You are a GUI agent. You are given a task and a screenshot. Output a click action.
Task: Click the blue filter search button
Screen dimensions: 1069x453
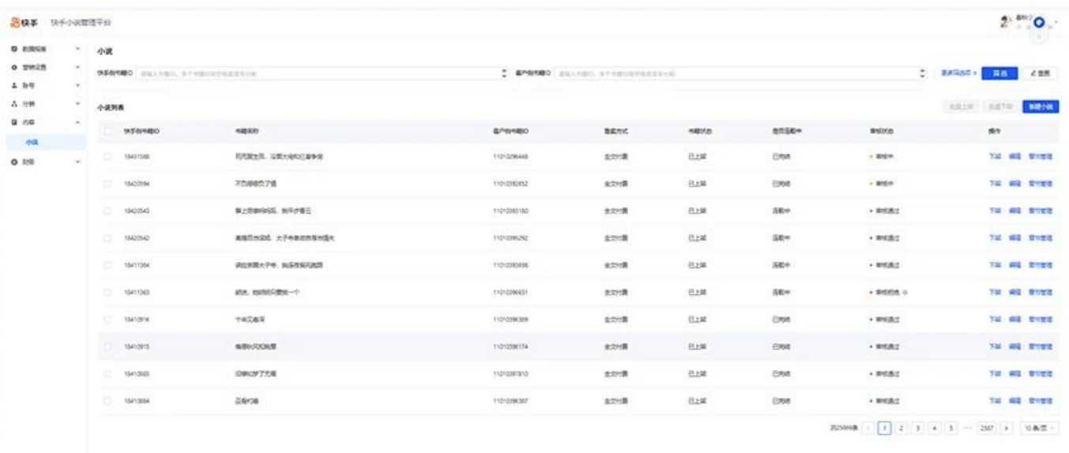coord(999,73)
